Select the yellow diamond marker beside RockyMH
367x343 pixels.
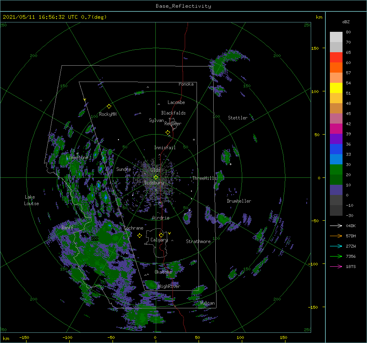click(x=109, y=106)
